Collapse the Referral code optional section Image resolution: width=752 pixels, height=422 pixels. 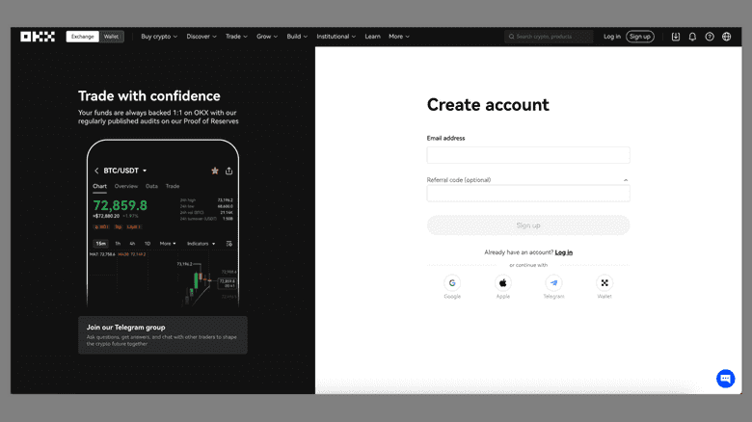(x=626, y=180)
